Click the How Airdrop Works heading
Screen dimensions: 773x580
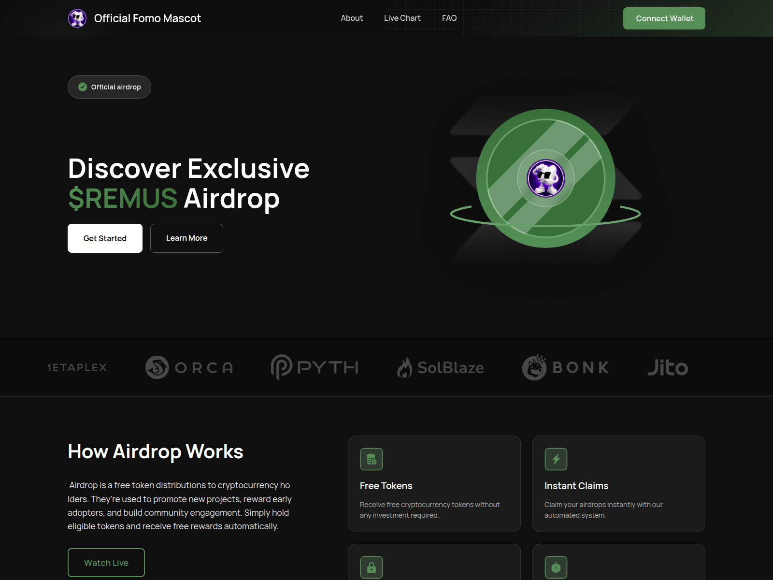pos(156,451)
